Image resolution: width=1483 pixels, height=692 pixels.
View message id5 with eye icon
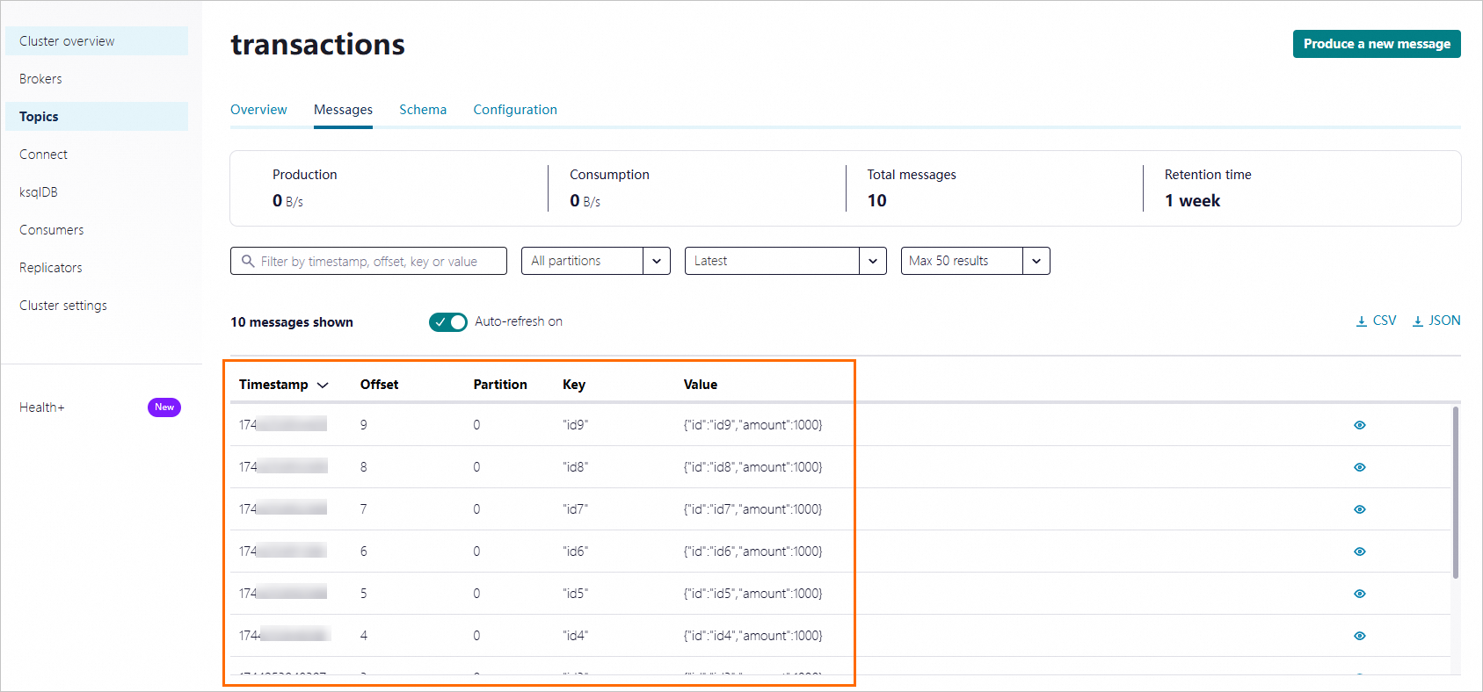point(1360,594)
